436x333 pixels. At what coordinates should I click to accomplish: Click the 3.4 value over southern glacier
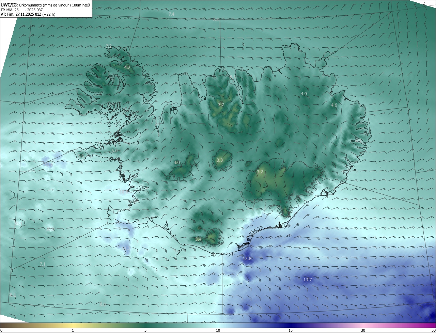point(199,239)
